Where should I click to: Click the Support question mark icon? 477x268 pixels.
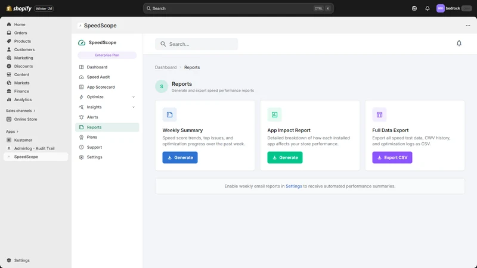81,147
